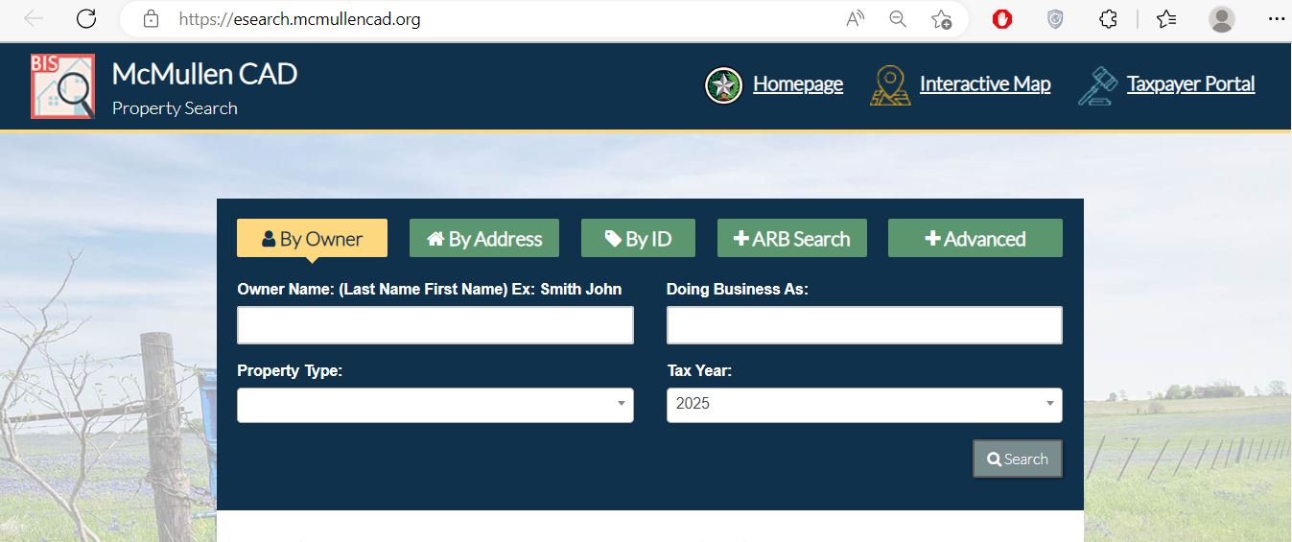1292x542 pixels.
Task: Add this page to favorites star icon
Action: (941, 19)
